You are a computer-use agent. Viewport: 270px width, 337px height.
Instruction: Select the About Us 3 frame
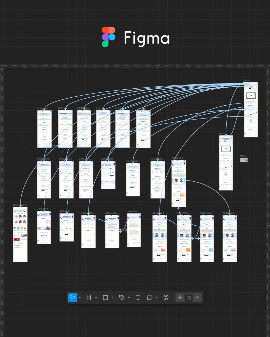click(207, 238)
